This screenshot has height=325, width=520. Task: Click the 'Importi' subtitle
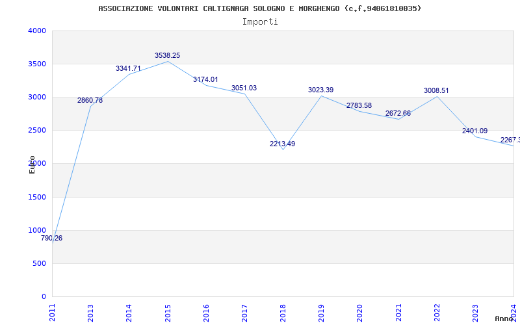[260, 22]
